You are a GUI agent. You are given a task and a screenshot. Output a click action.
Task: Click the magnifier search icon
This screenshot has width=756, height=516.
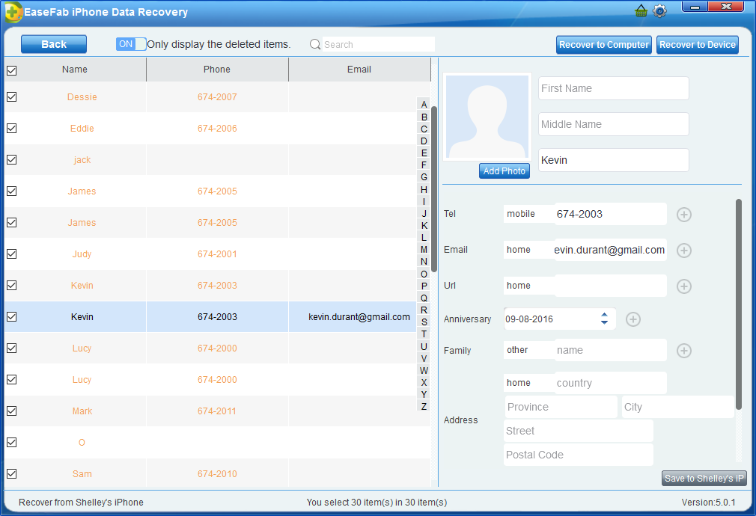click(x=315, y=44)
